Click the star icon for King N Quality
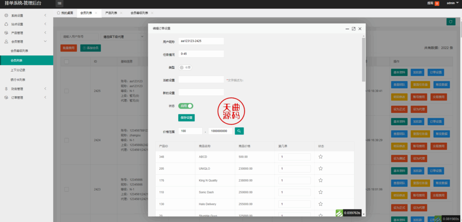This screenshot has width=462, height=222. 321,180
